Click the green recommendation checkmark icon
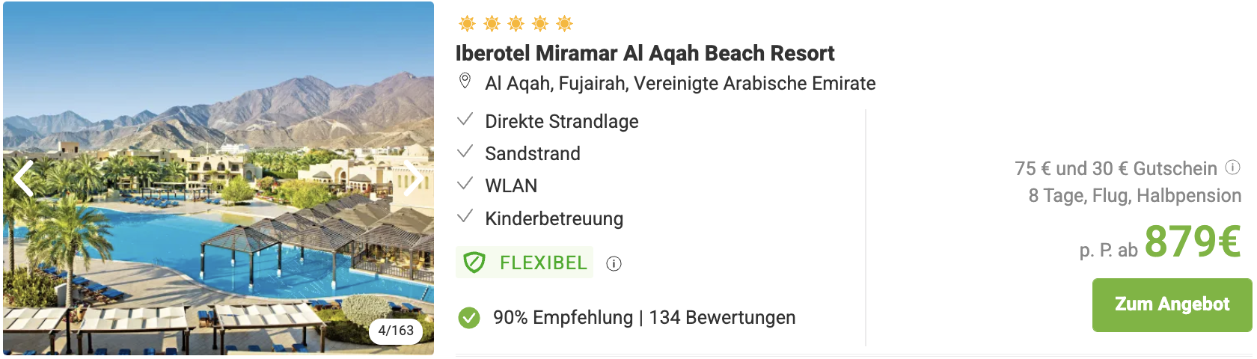 tap(469, 318)
